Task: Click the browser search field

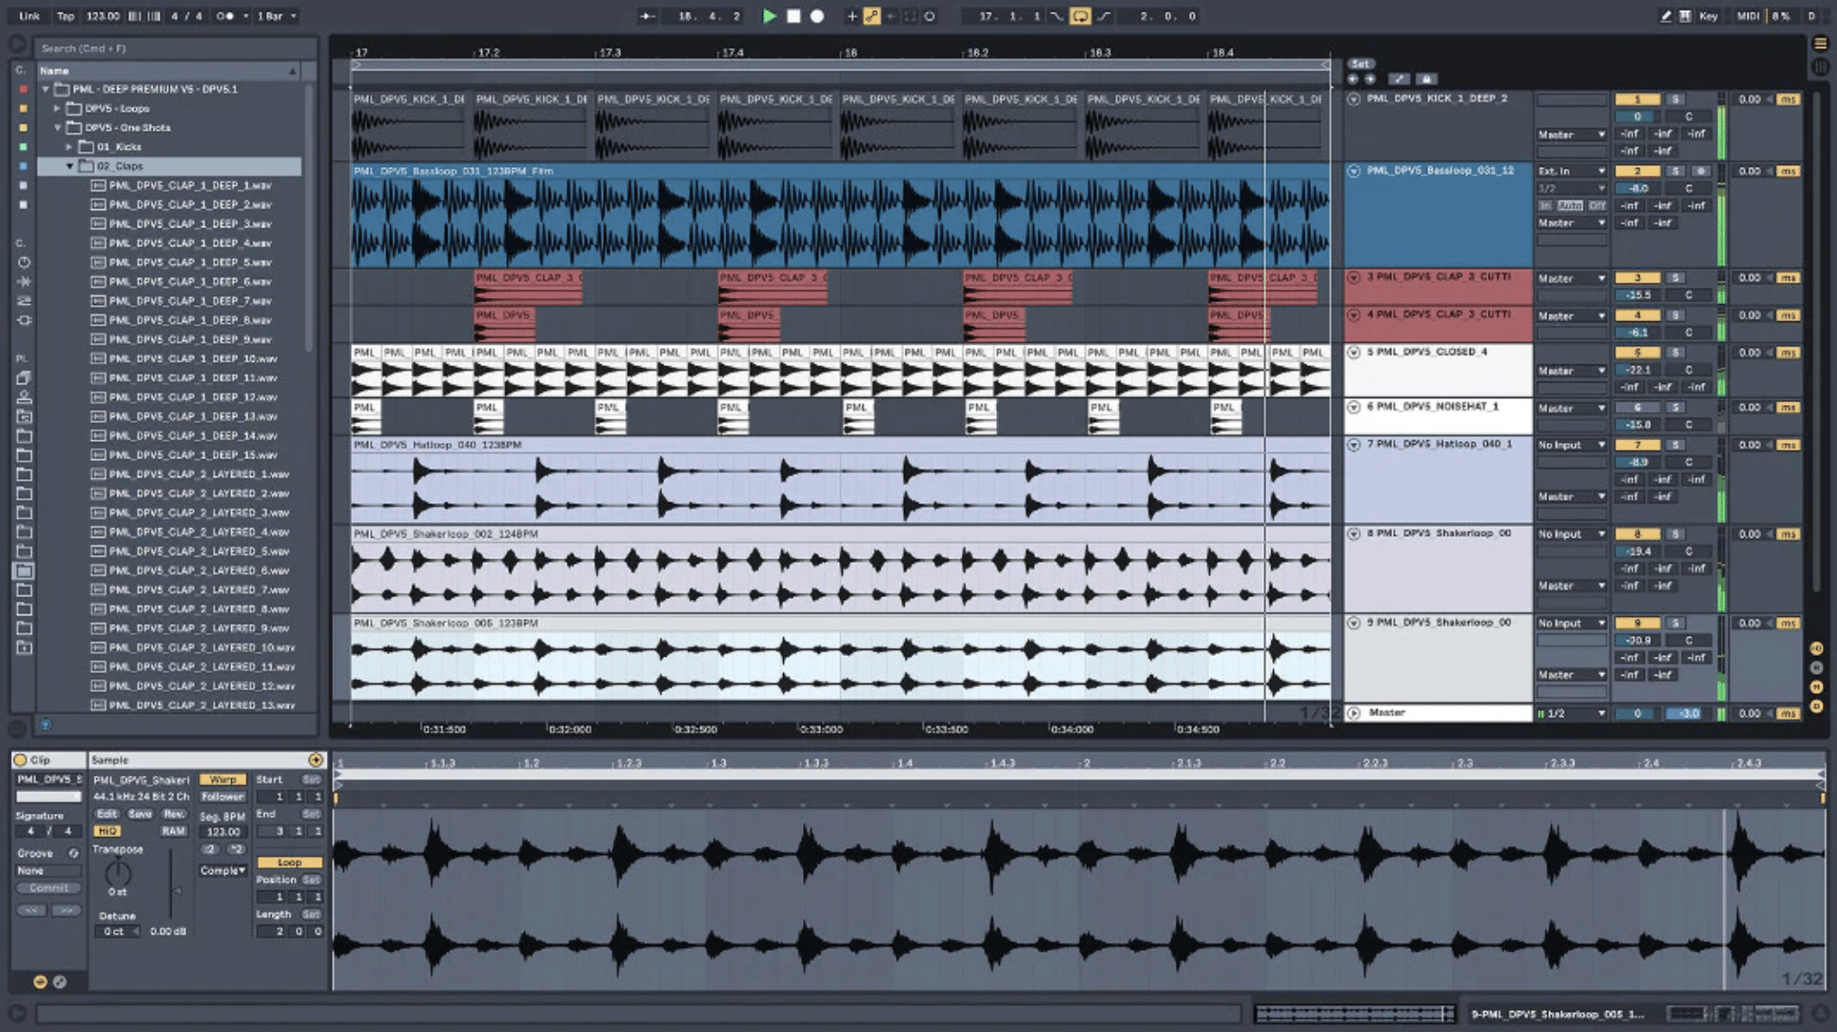Action: (175, 48)
